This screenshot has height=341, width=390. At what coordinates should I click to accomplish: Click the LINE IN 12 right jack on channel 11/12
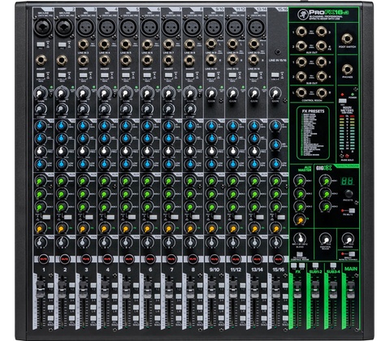click(232, 59)
